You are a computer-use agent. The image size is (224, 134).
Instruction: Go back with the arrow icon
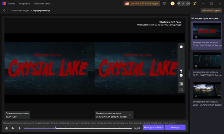click(x=4, y=10)
